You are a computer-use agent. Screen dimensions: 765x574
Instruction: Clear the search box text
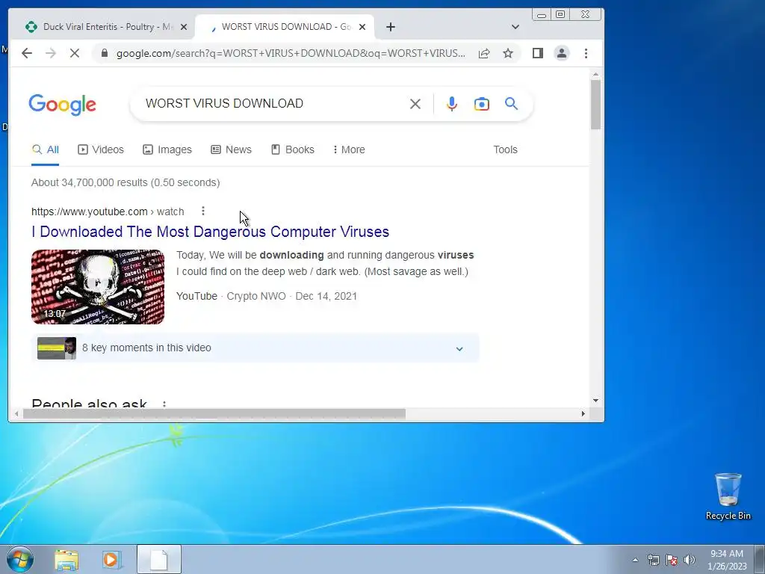pyautogui.click(x=415, y=103)
